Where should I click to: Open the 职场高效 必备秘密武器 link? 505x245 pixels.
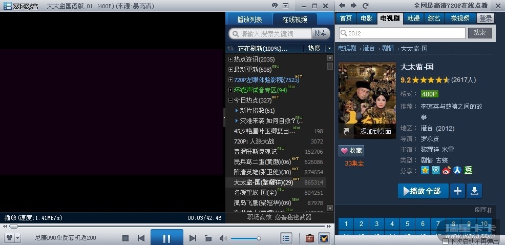(279, 217)
